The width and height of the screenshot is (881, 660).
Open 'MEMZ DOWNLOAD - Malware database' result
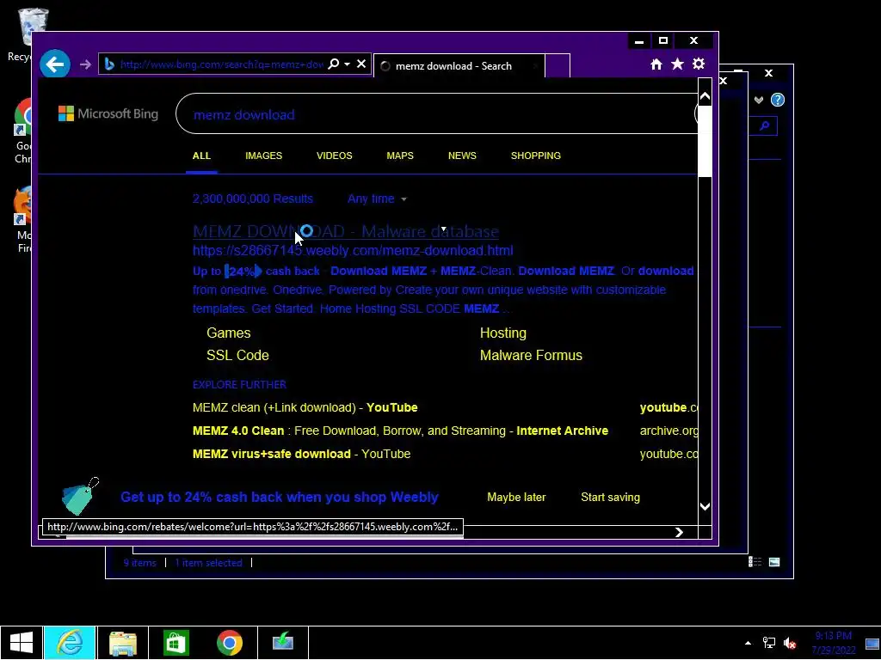click(x=346, y=231)
